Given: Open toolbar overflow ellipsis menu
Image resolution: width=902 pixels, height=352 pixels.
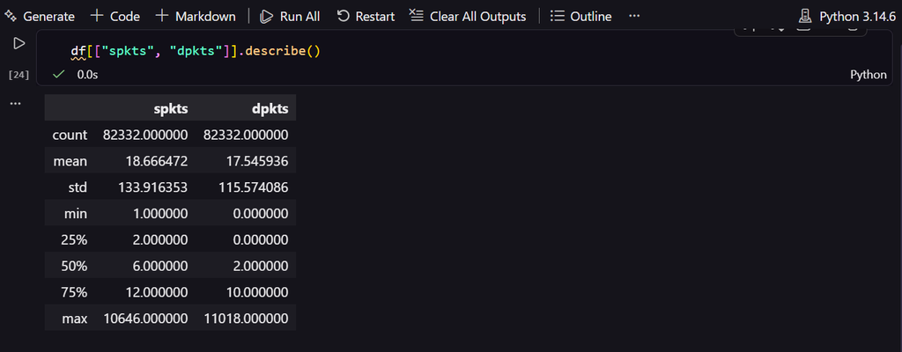Looking at the screenshot, I should point(634,16).
